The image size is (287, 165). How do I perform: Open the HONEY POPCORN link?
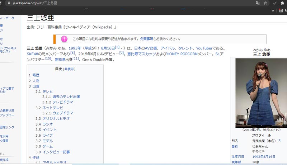click(x=182, y=54)
